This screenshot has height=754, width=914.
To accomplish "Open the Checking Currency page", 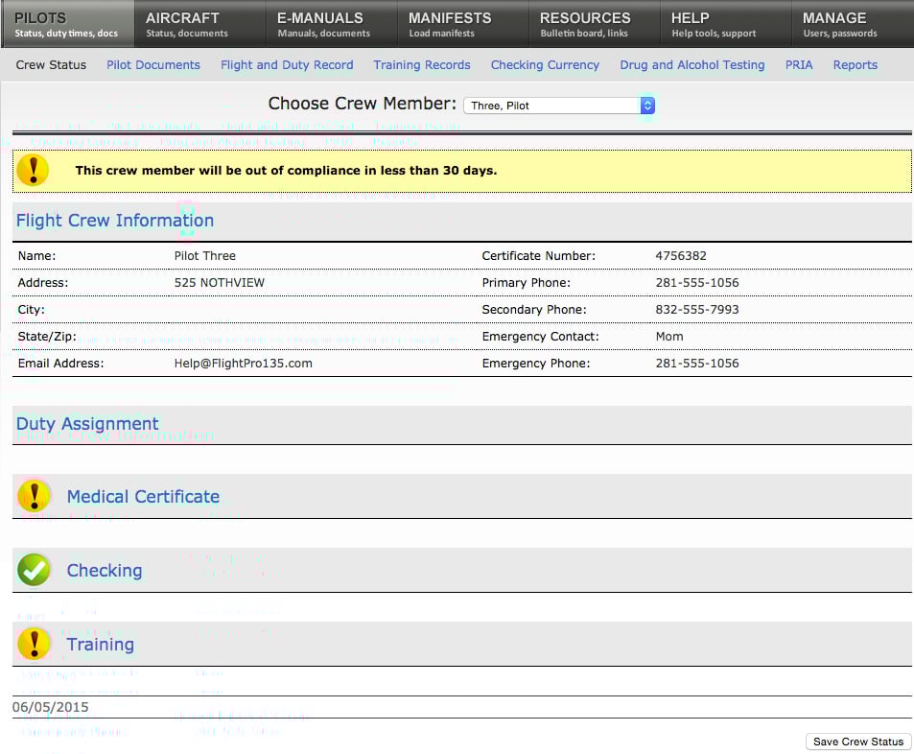I will click(x=545, y=65).
